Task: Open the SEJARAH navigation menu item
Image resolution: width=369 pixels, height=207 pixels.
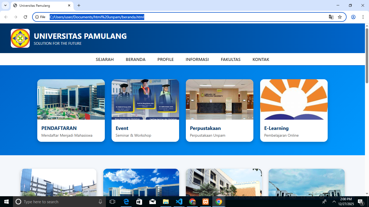Action: [x=105, y=60]
